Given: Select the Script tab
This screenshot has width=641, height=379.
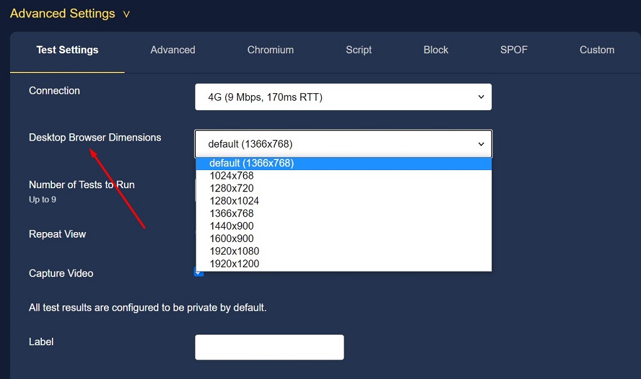Looking at the screenshot, I should click(x=358, y=50).
